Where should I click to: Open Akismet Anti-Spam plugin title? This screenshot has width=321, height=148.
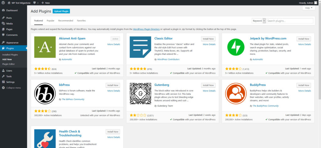72,38
